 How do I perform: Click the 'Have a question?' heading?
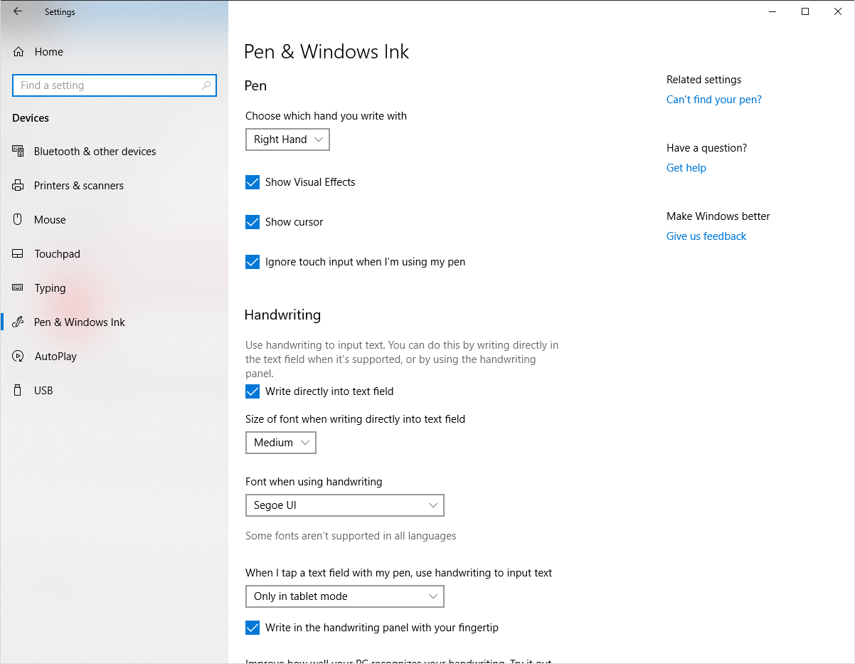click(707, 148)
